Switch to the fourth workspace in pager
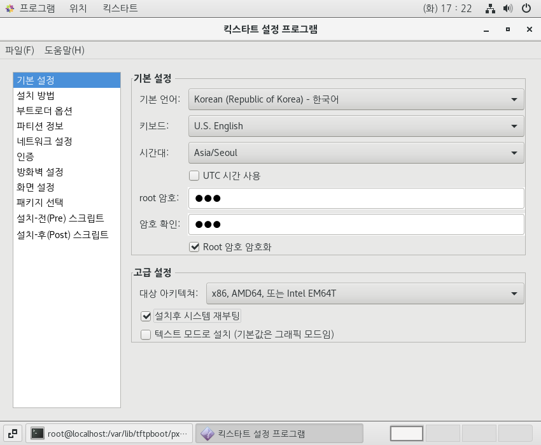 pyautogui.click(x=515, y=434)
